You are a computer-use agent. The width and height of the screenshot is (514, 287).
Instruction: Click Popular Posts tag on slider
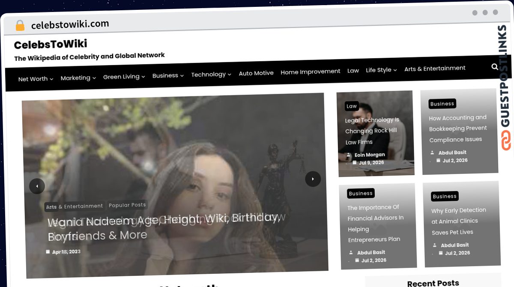127,205
